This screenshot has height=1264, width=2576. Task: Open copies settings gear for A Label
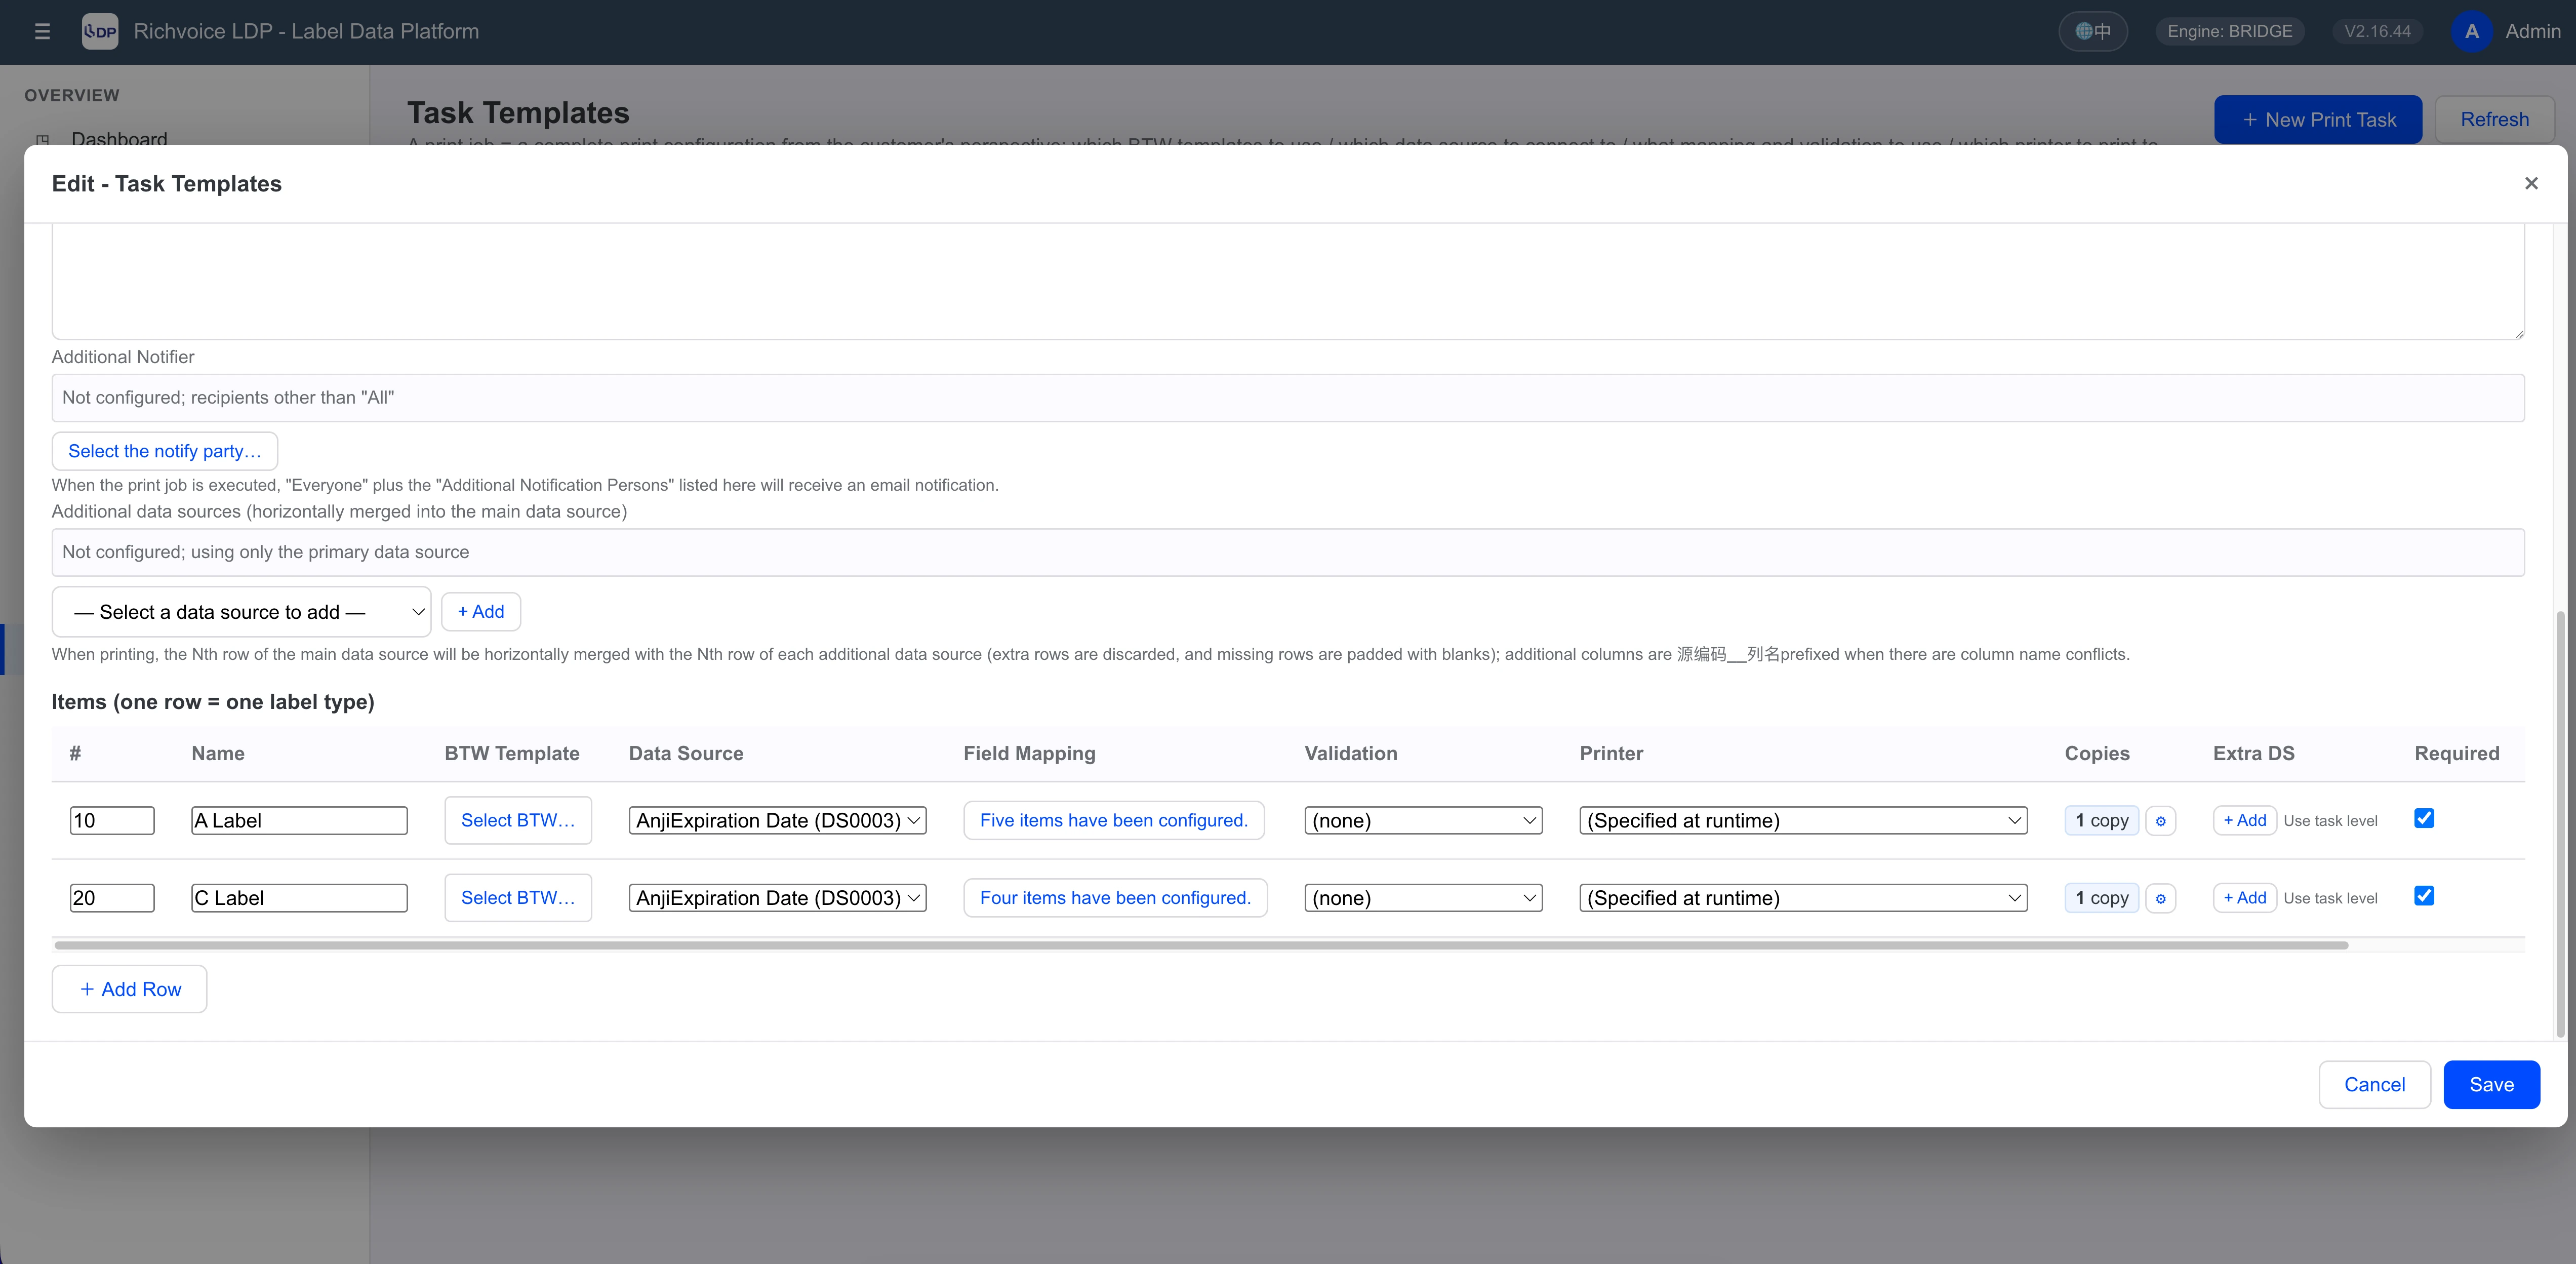point(2160,821)
